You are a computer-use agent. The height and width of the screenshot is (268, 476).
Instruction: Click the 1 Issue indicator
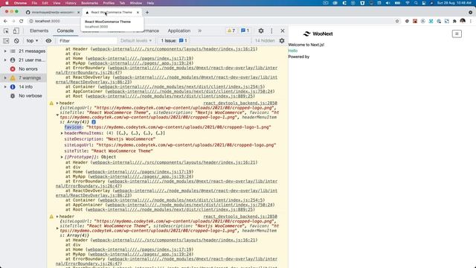[174, 41]
